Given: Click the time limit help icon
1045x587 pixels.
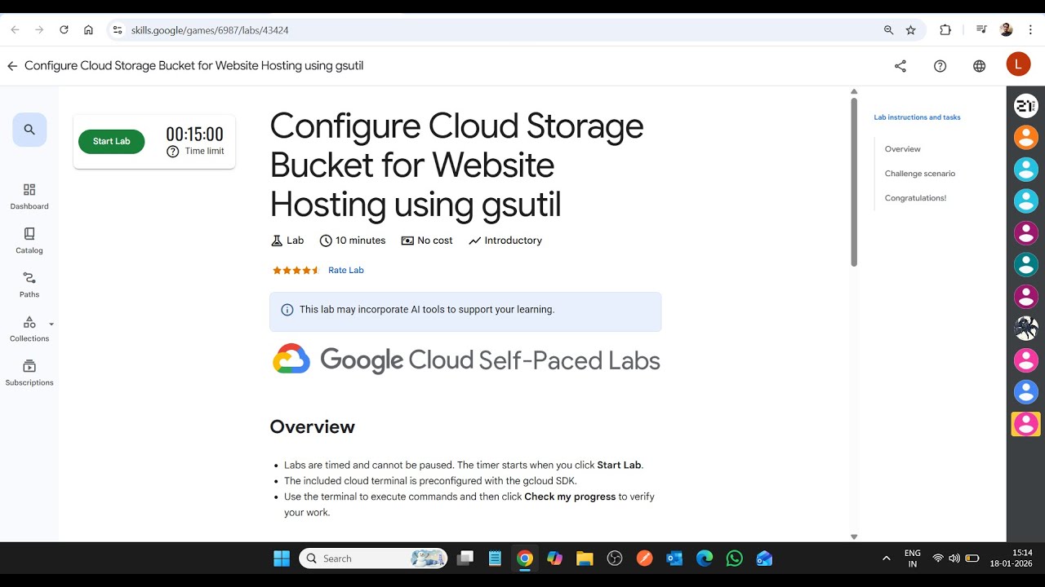Looking at the screenshot, I should click(x=172, y=152).
